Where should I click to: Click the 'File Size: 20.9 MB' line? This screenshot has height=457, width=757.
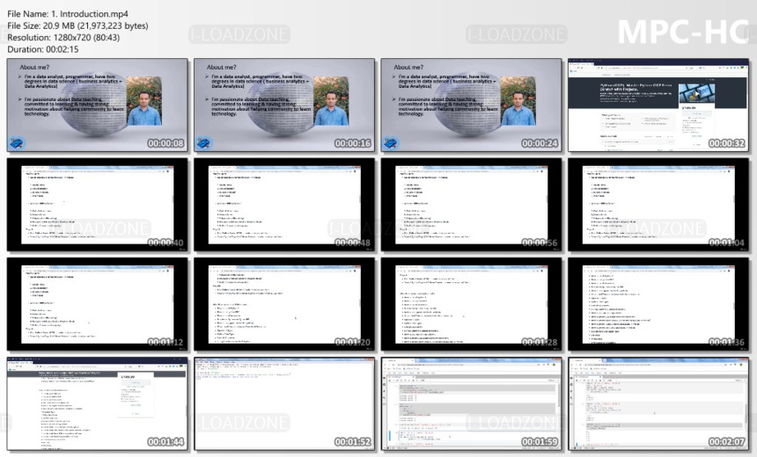pyautogui.click(x=77, y=25)
